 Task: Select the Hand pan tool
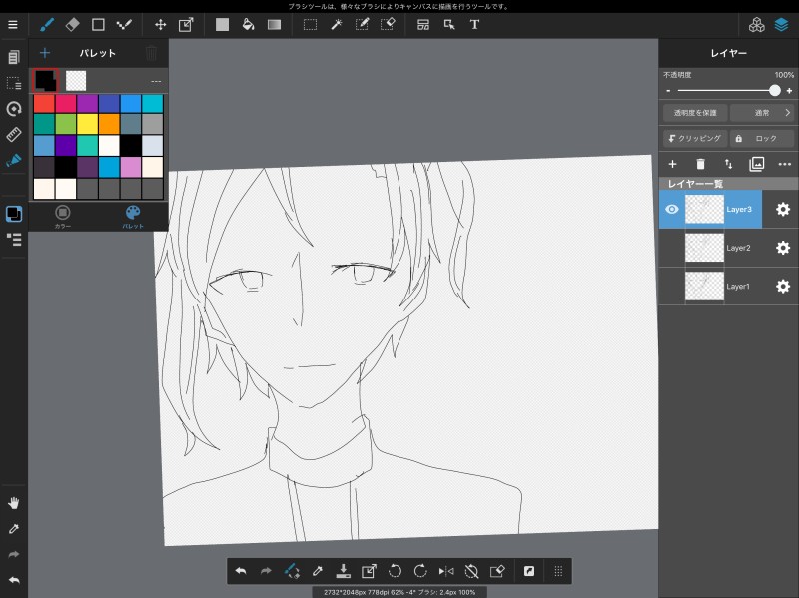coord(14,503)
